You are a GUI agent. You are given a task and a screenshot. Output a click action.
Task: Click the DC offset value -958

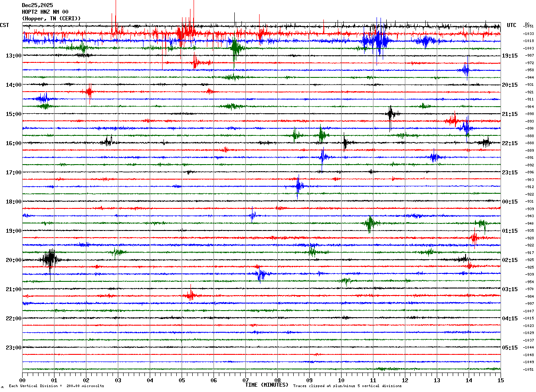529,70
